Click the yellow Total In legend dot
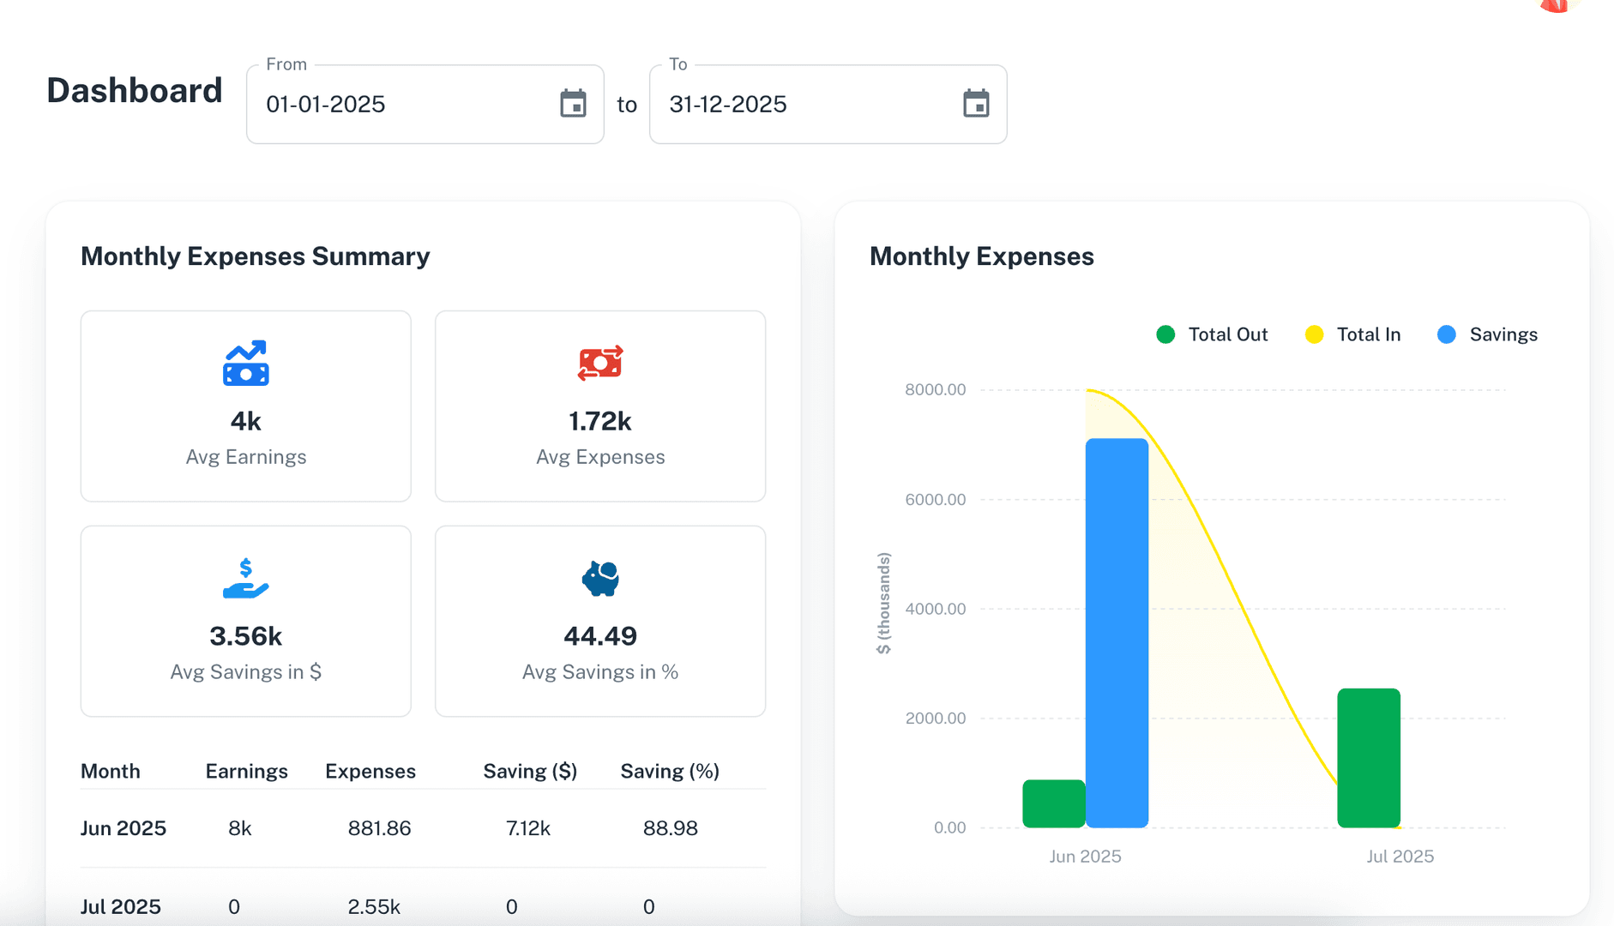 [1314, 334]
